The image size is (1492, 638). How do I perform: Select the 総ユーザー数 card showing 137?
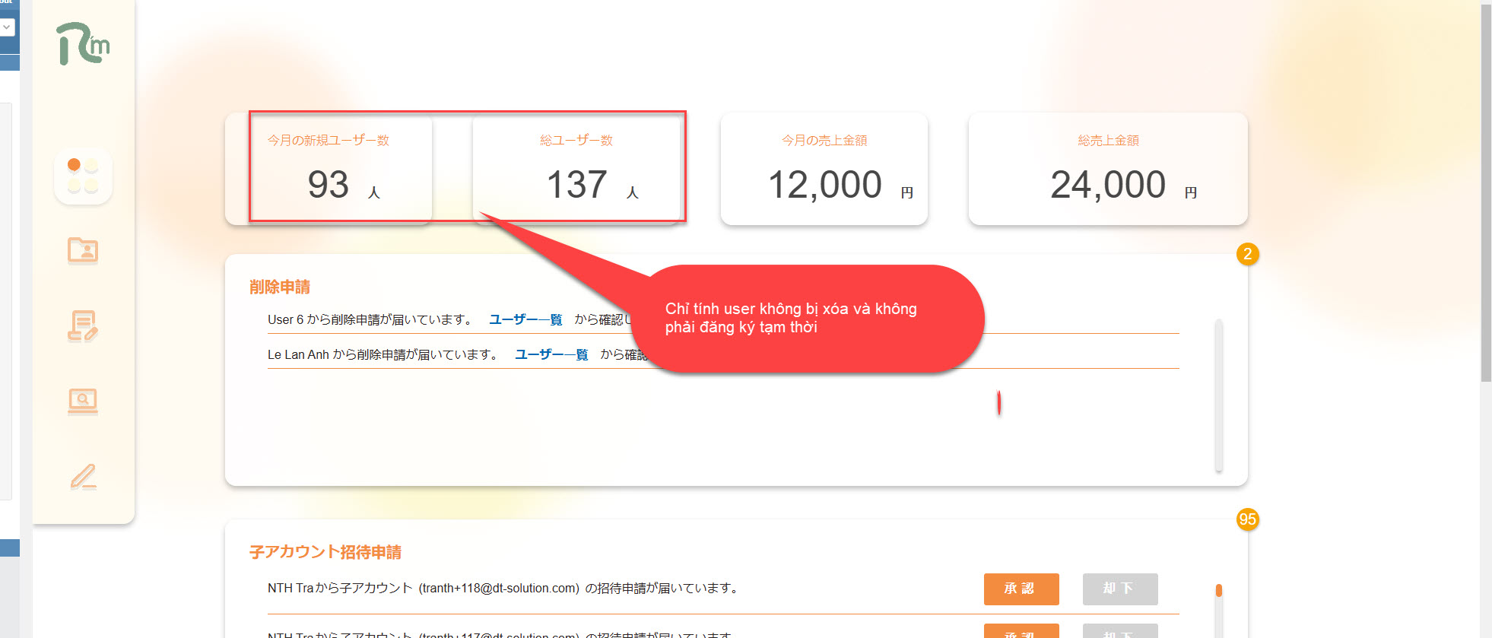pos(576,169)
